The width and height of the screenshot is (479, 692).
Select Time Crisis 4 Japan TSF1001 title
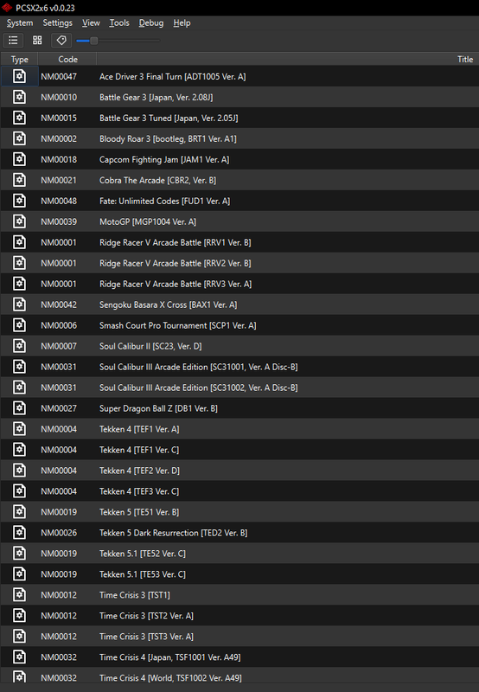tap(169, 657)
